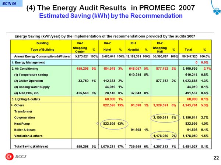Click the value 112,383
Viewport: 221px width, 165px height.
click(x=109, y=81)
